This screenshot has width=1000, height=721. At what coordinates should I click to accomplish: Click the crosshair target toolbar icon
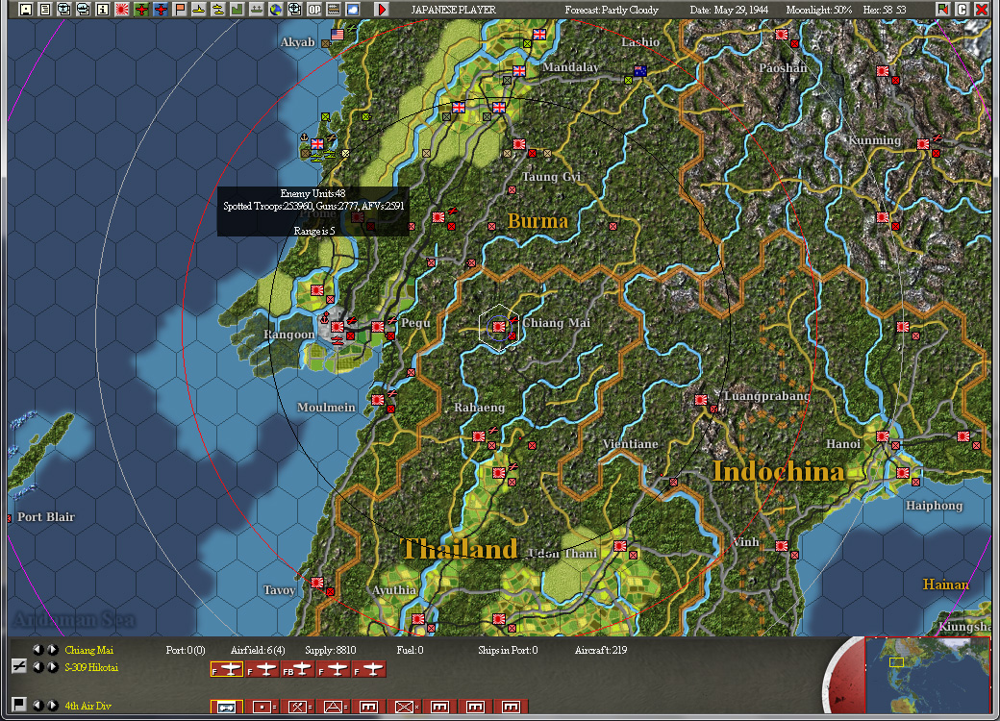294,10
